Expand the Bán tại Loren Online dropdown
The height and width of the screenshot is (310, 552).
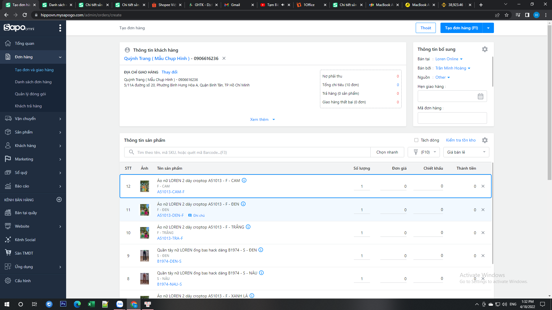[449, 59]
